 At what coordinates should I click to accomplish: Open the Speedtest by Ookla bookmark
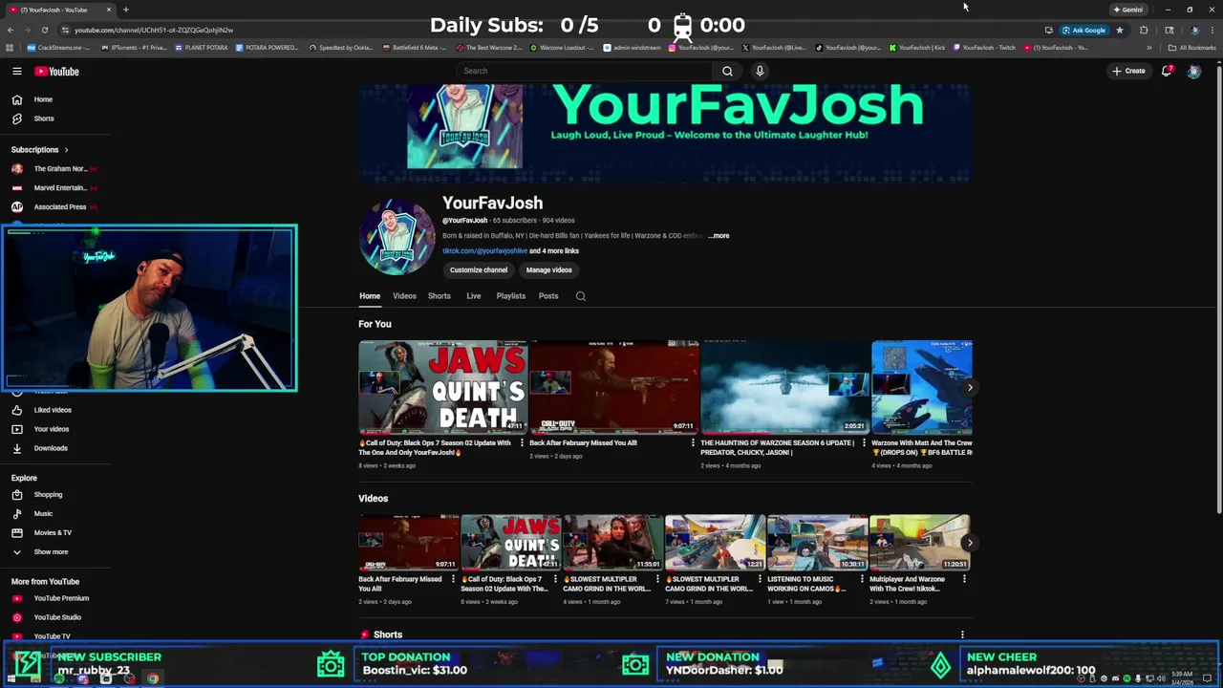point(341,48)
